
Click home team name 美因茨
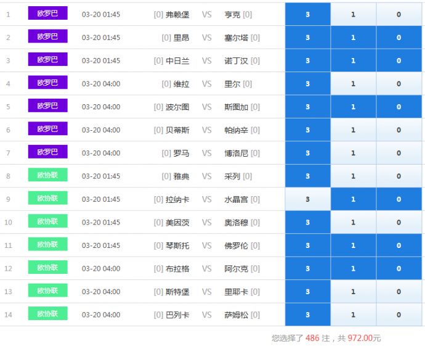177,223
